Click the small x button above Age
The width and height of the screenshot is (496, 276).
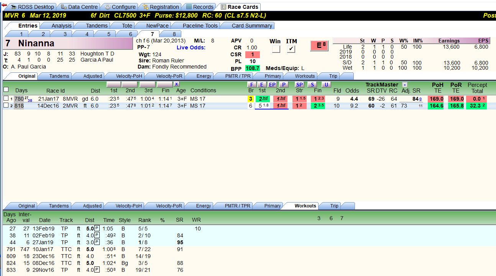pos(176,84)
